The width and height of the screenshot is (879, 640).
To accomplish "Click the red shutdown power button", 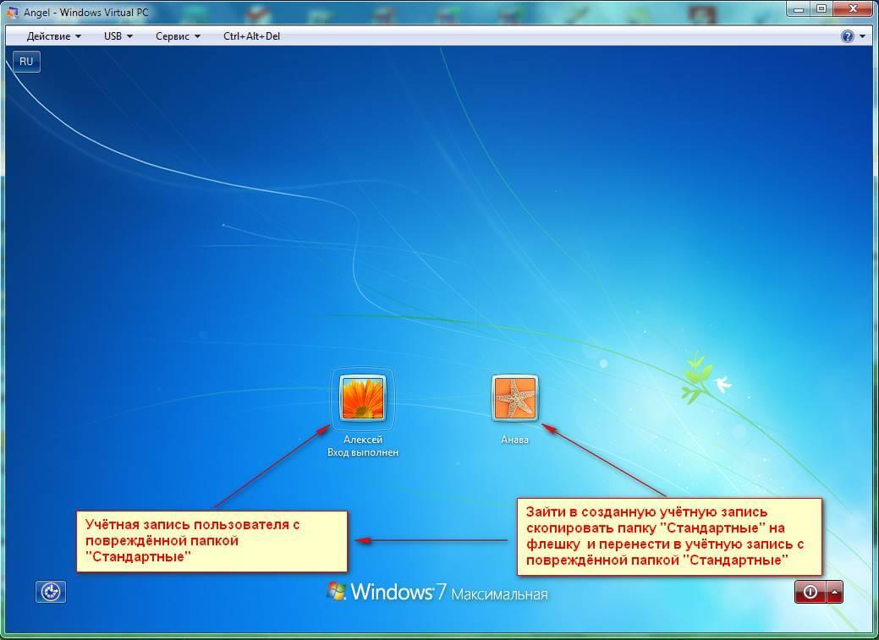I will [x=810, y=592].
